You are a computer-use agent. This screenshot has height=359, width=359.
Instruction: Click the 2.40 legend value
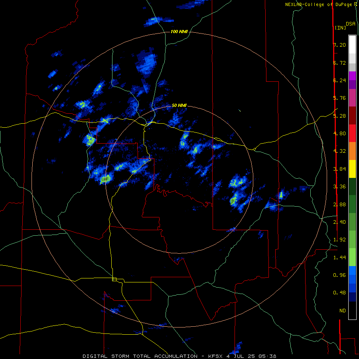(x=339, y=222)
